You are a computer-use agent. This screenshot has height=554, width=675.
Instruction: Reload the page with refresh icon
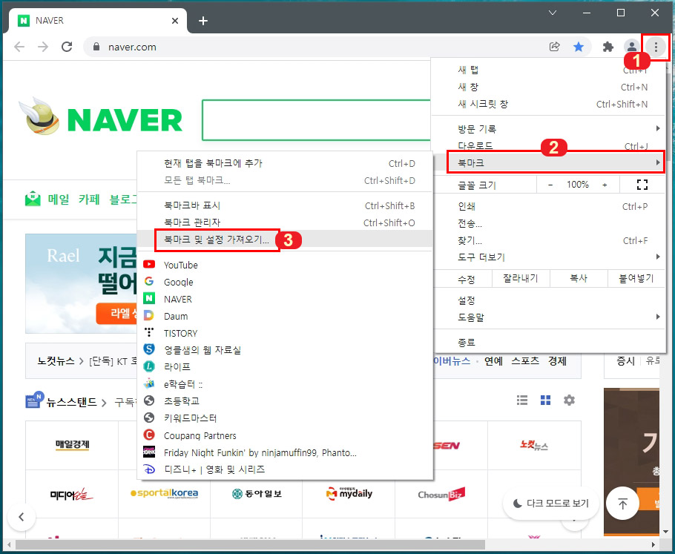pyautogui.click(x=67, y=47)
